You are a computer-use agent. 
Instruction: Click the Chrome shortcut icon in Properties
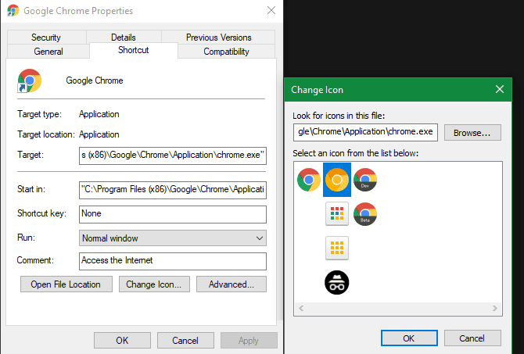30,80
